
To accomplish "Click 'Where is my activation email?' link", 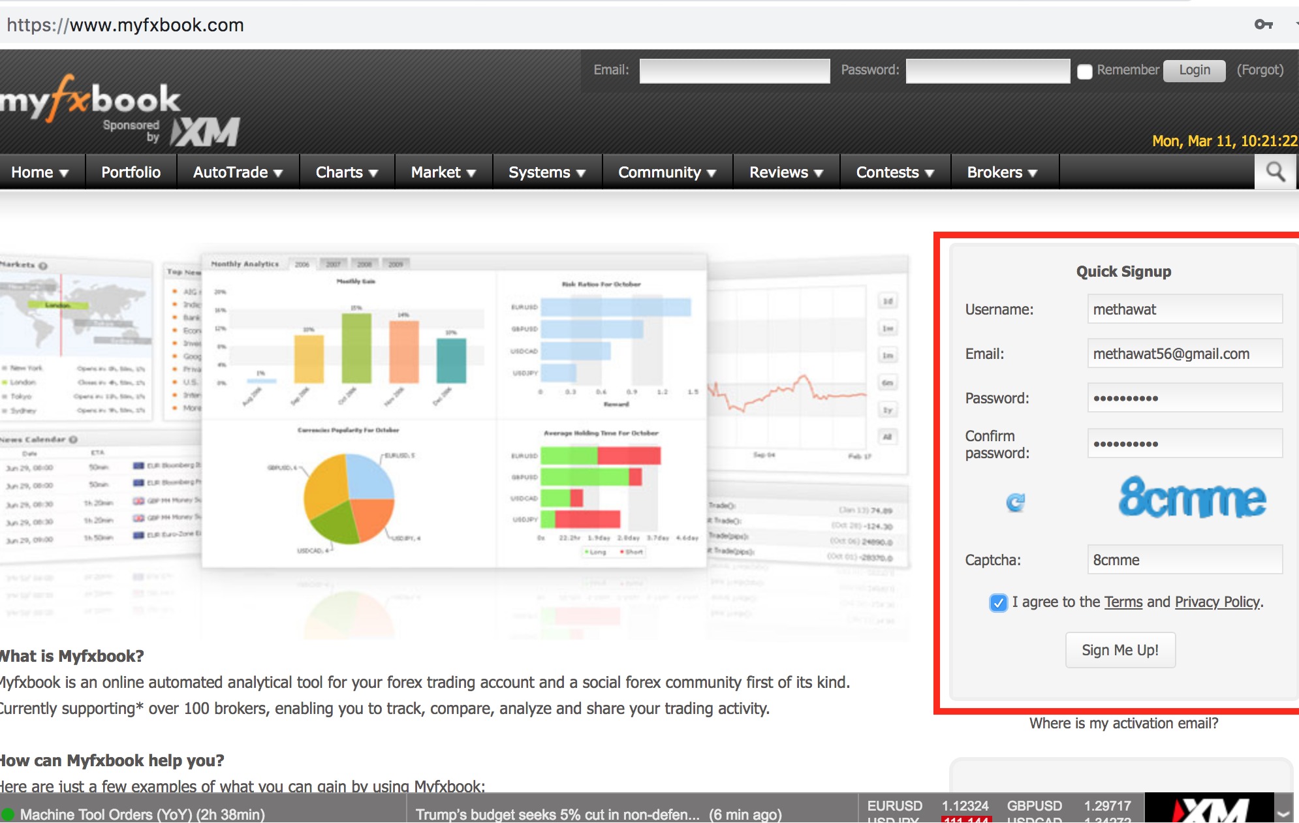I will [1123, 723].
